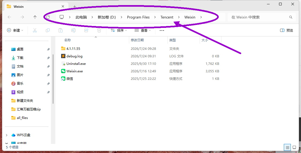301x153 pixels.
Task: Switch to large icons view in status bar
Action: [x=294, y=147]
